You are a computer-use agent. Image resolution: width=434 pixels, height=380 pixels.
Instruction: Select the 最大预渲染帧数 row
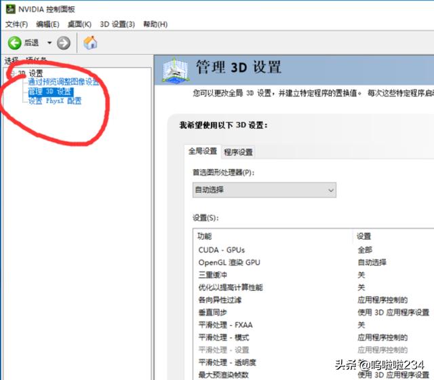[x=313, y=375]
